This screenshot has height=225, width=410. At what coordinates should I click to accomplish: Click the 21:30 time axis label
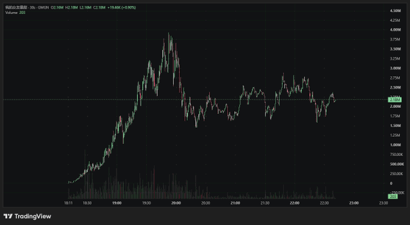click(265, 203)
